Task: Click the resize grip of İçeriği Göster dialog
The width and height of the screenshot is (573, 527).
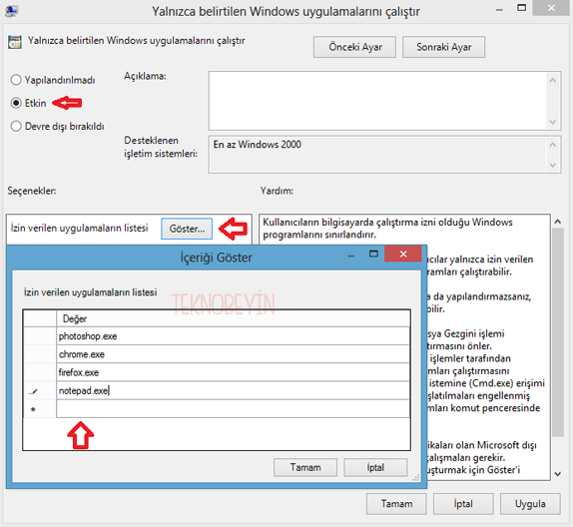Action: 416,478
